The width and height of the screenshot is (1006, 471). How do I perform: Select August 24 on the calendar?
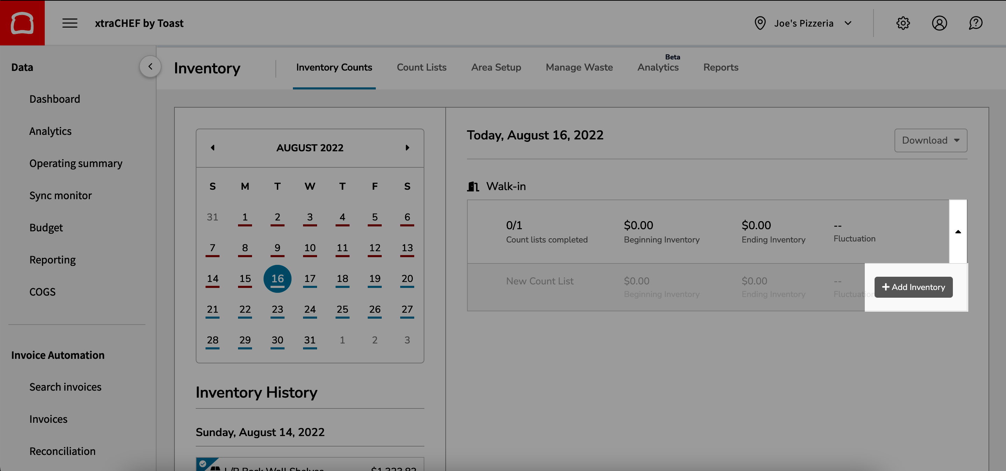(310, 309)
